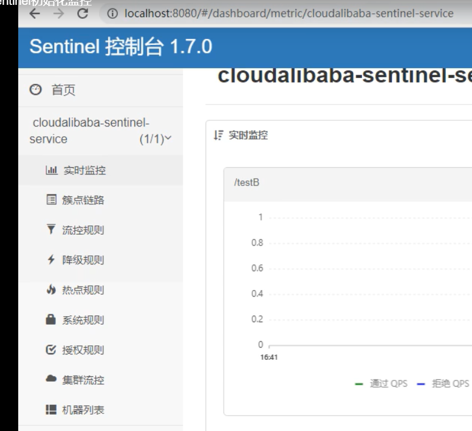
Task: Reload the page with the refresh icon
Action: (83, 13)
